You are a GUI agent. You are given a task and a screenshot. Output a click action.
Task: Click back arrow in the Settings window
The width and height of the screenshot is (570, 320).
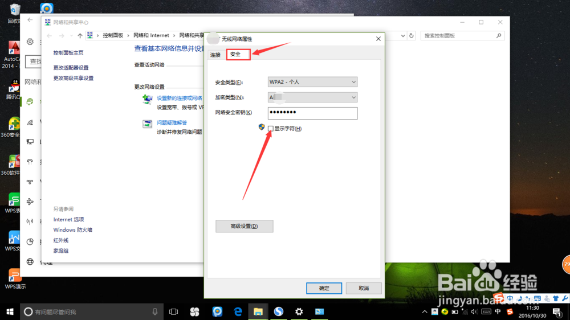point(30,20)
